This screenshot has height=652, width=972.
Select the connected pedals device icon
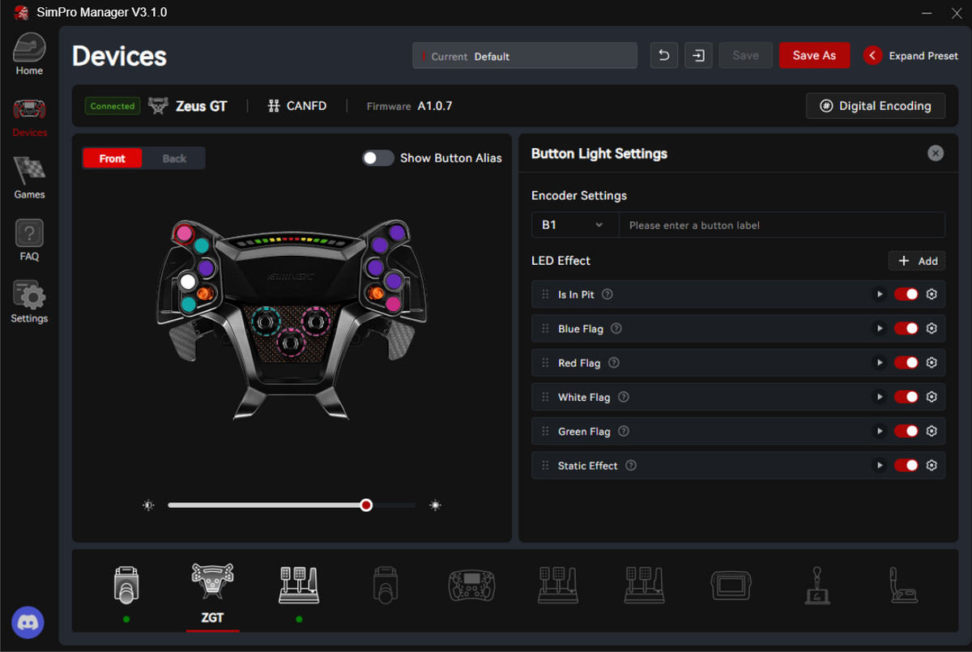click(299, 585)
